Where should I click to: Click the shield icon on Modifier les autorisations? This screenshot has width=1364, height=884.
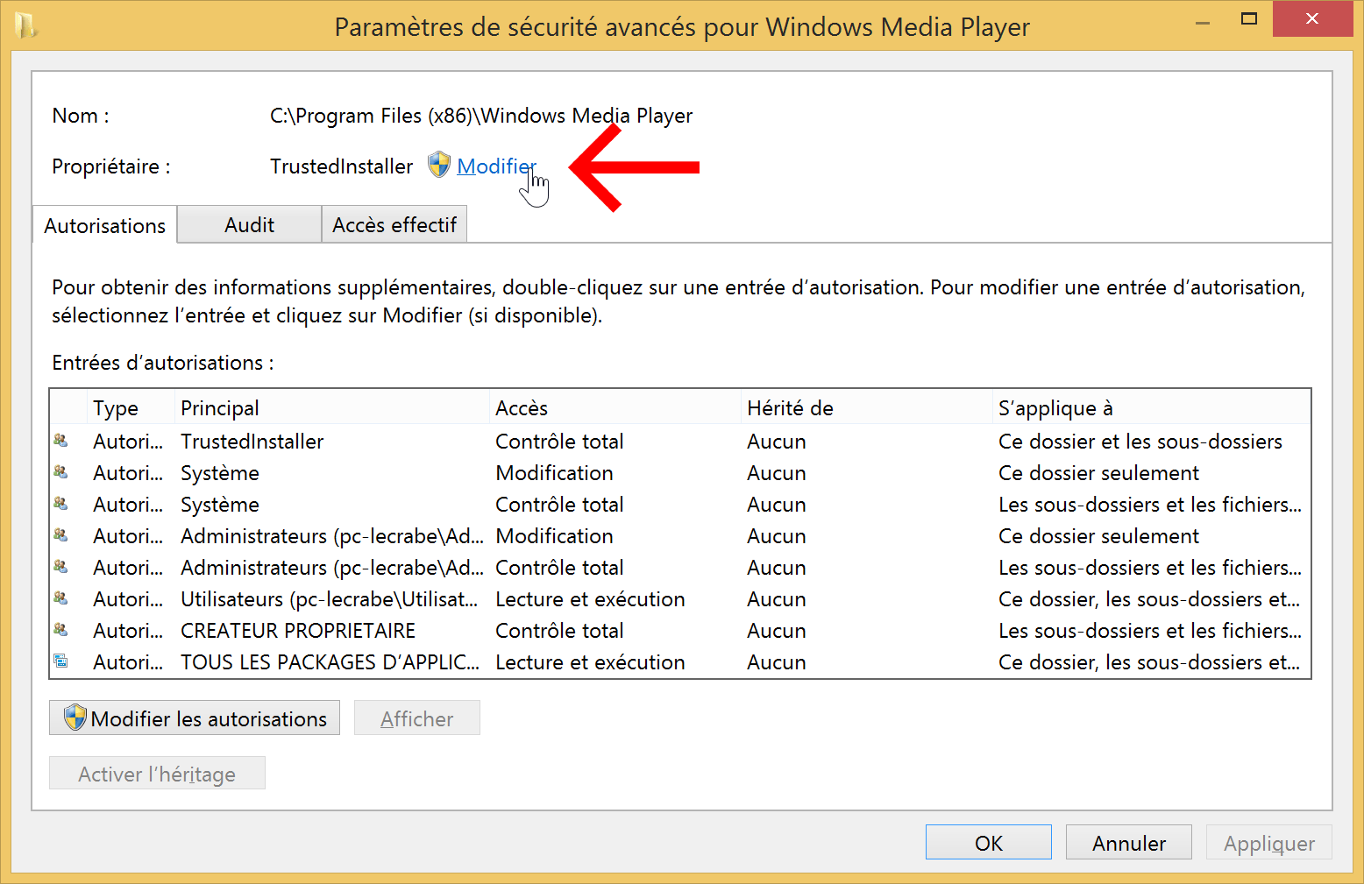pos(75,718)
